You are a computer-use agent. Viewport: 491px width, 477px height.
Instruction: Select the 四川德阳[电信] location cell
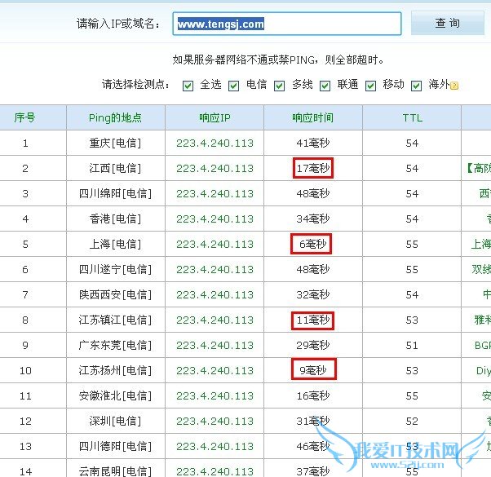click(x=115, y=446)
